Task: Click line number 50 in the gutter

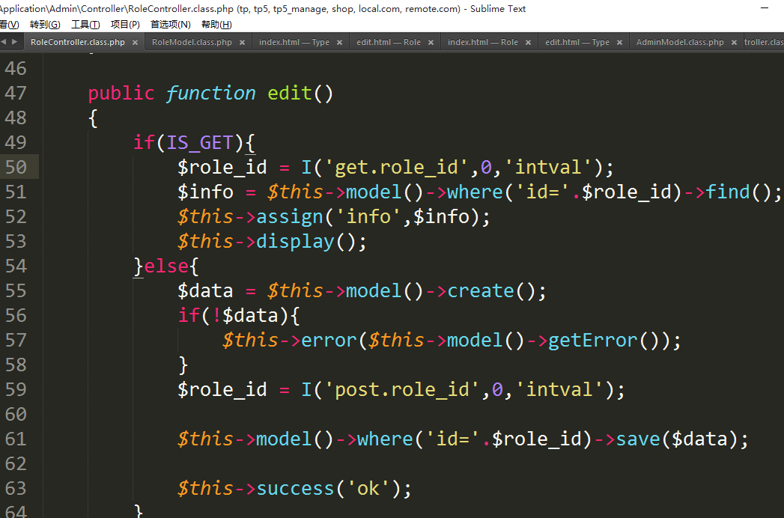Action: pos(16,167)
